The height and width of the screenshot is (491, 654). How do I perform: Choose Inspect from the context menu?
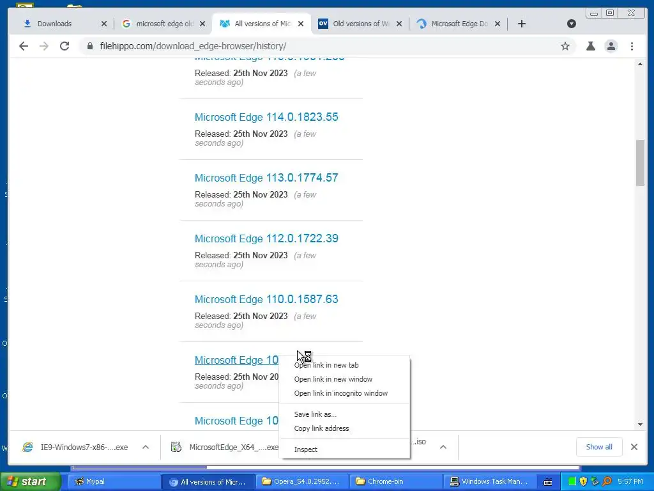[344, 449]
